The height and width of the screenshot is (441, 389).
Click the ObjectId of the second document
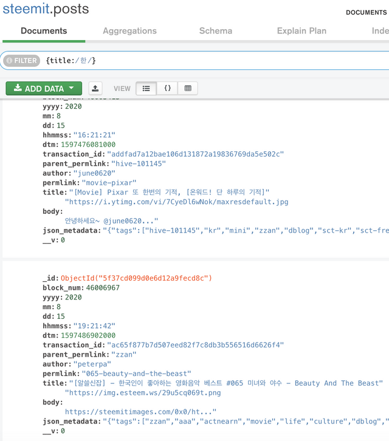click(x=136, y=278)
